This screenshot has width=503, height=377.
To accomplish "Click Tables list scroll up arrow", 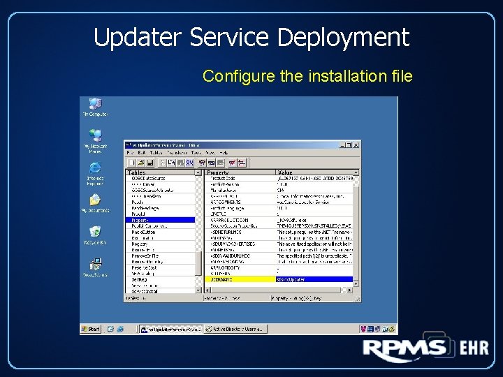I will 198,173.
